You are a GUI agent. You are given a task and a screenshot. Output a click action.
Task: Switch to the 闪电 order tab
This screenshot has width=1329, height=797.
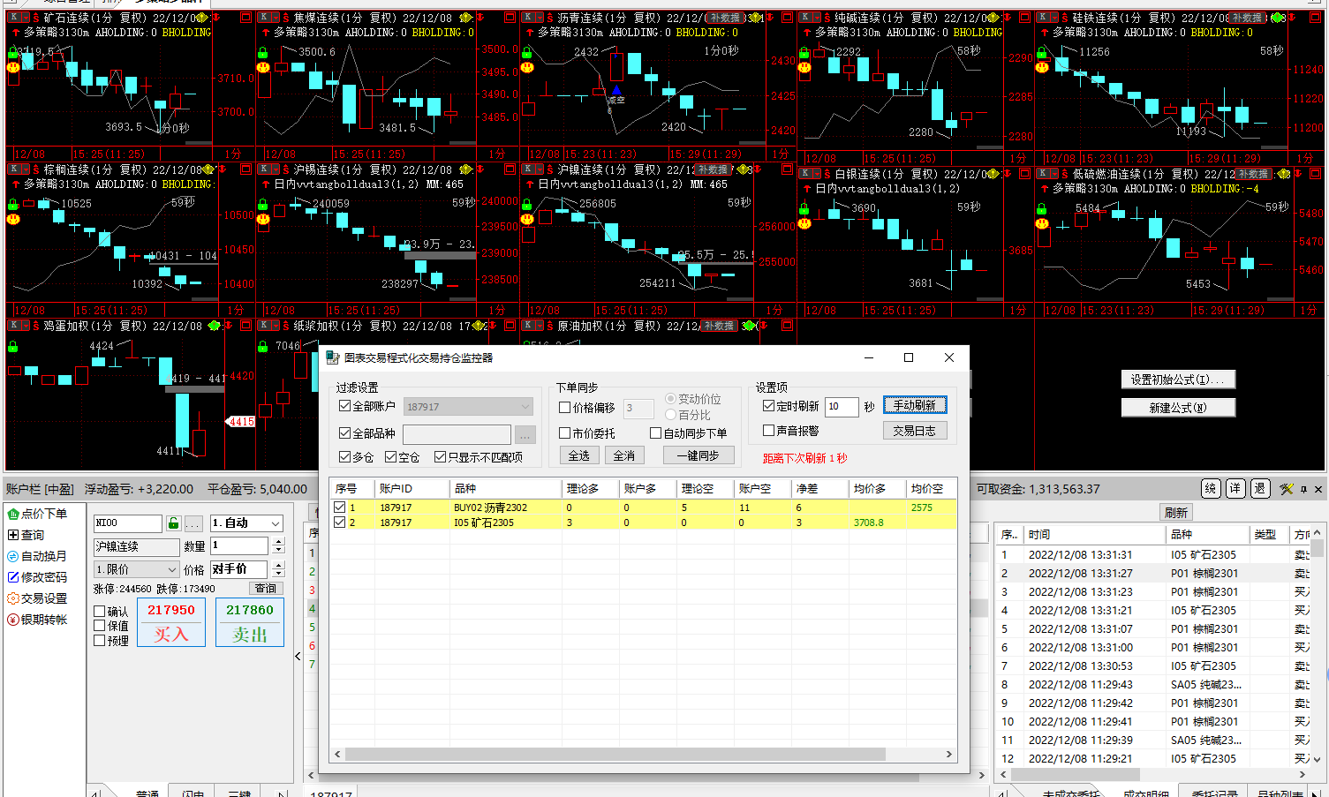193,793
